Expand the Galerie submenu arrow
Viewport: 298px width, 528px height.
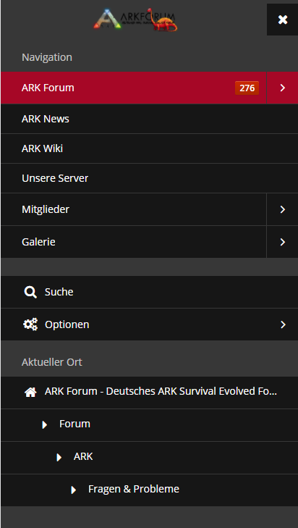click(283, 242)
